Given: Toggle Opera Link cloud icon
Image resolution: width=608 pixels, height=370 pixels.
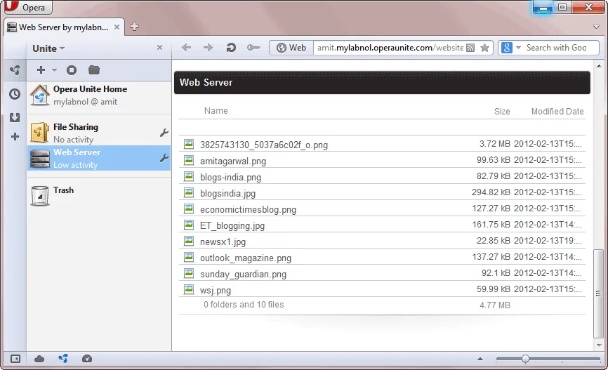Looking at the screenshot, I should point(39,359).
